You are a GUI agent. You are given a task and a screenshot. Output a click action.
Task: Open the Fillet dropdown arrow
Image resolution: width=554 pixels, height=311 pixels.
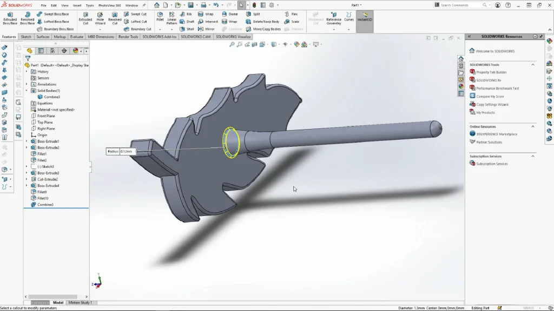coord(160,29)
